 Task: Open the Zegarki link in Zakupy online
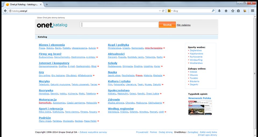(x=194, y=85)
